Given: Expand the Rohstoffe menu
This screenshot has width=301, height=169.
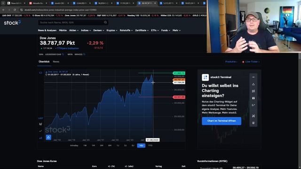Looking at the screenshot, I should pos(126,30).
